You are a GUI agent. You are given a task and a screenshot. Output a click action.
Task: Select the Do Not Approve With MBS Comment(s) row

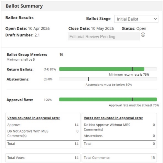(x=43, y=133)
